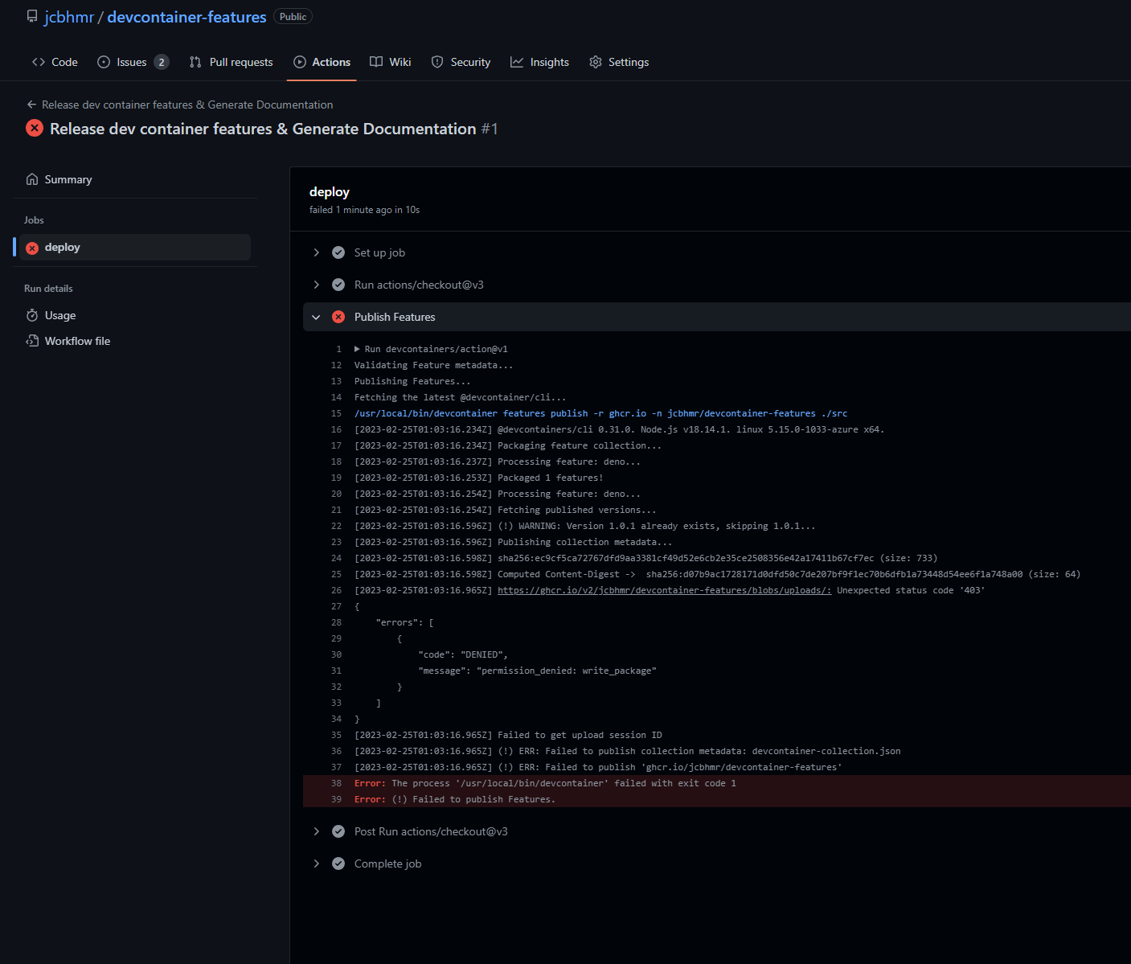The width and height of the screenshot is (1131, 964).
Task: Click the Actions play-circle icon
Action: click(x=298, y=62)
